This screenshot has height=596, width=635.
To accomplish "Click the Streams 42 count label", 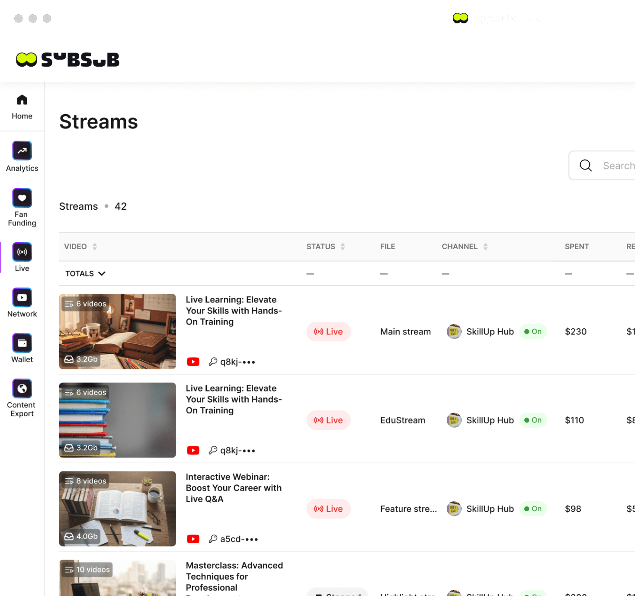I will pos(93,206).
